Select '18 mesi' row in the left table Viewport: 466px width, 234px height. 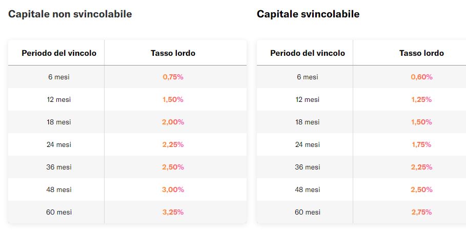pyautogui.click(x=127, y=122)
